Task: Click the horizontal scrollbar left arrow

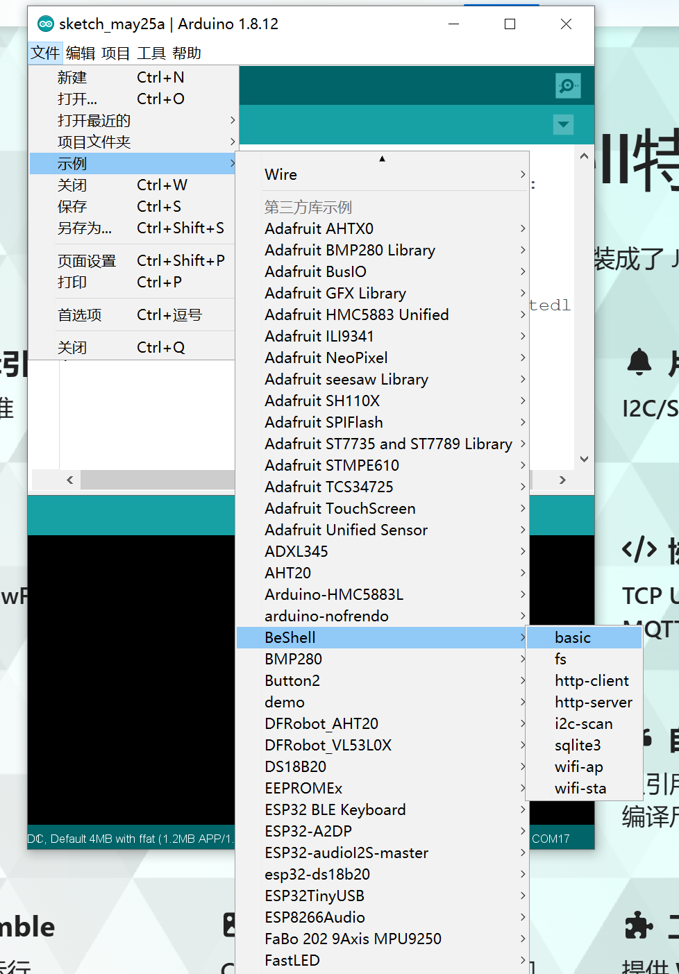Action: [69, 480]
